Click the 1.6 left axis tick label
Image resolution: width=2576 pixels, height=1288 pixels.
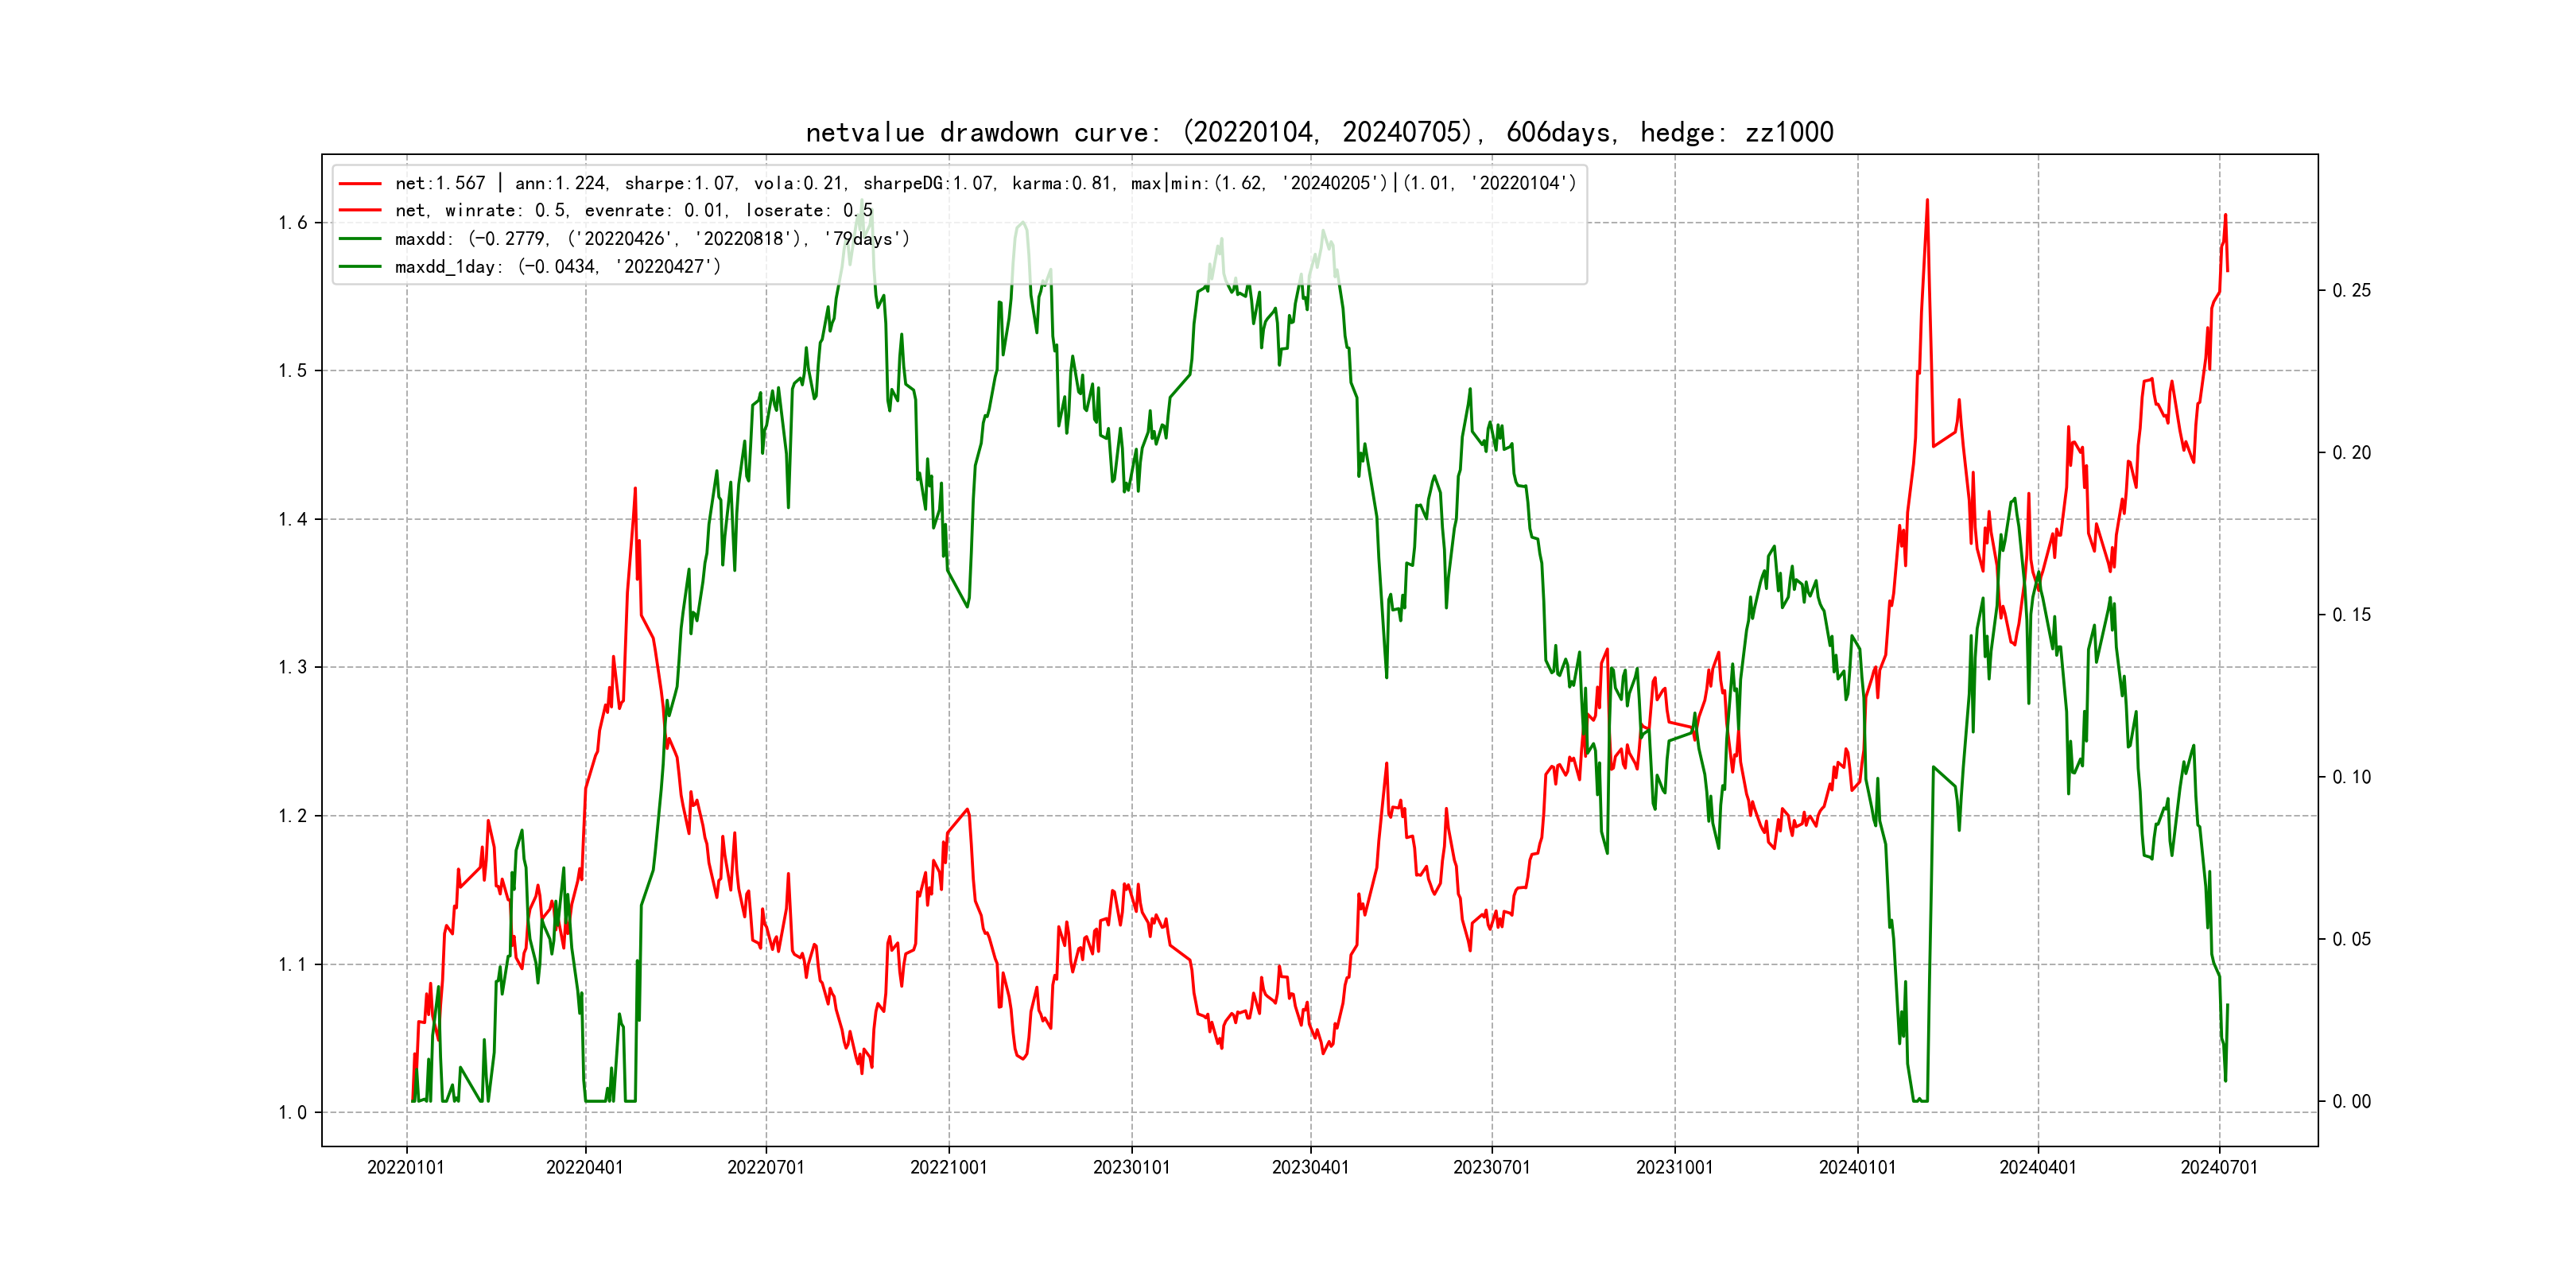click(x=292, y=223)
